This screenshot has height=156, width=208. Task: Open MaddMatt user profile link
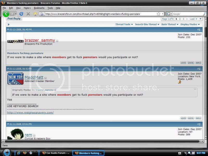click(34, 77)
